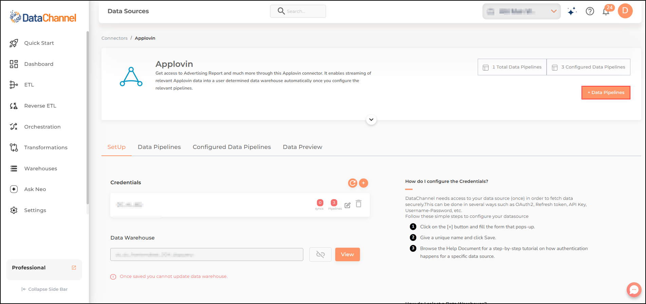Viewport: 646px width, 304px height.
Task: Select the ETL icon in sidebar
Action: click(x=14, y=85)
